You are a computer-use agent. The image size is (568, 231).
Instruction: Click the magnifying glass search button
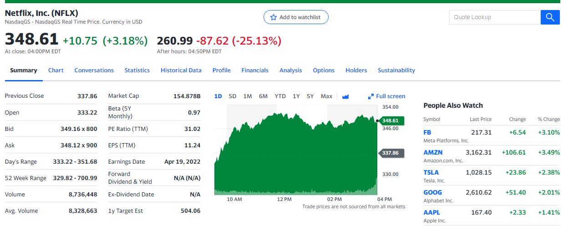tap(550, 17)
